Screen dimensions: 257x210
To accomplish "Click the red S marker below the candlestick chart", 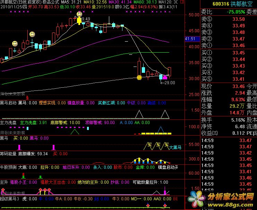I will click(x=27, y=98).
